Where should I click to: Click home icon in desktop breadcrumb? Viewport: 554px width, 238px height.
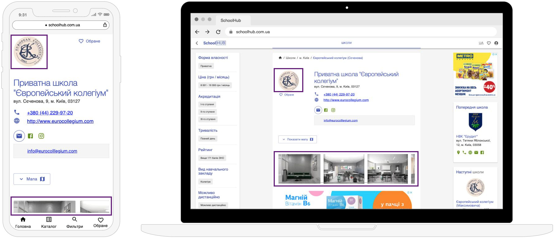tap(280, 58)
